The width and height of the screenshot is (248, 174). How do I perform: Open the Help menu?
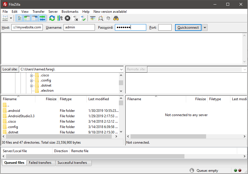point(86,11)
